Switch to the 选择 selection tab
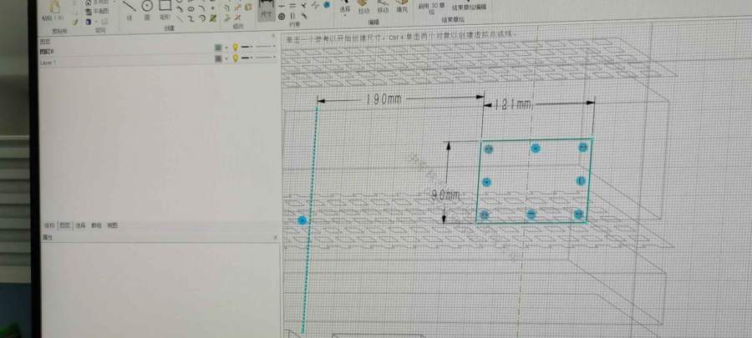The height and width of the screenshot is (338, 752). click(x=80, y=225)
